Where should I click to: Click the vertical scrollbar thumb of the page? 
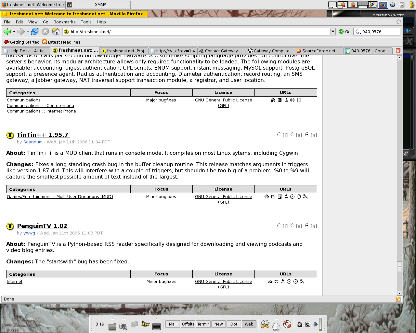click(x=399, y=266)
